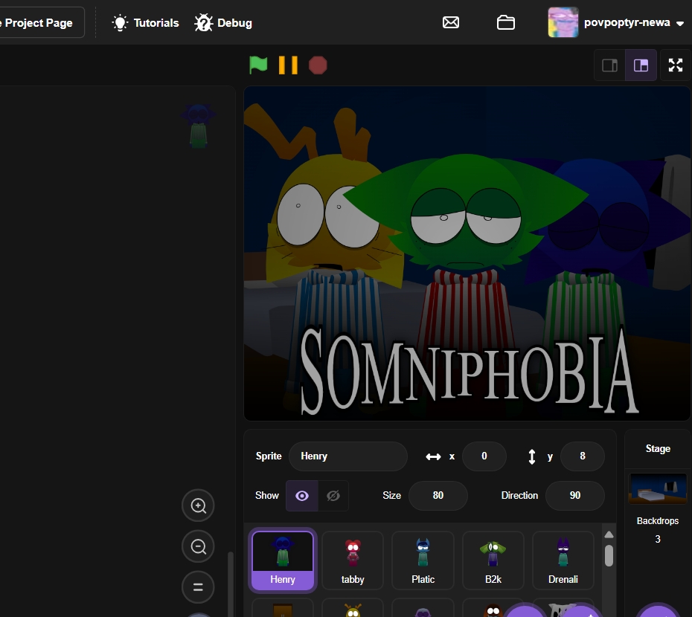Pause the project with the orange pause button
Screen dimensions: 692x617
(288, 65)
